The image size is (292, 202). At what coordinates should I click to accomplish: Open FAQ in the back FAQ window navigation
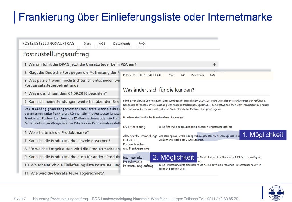click(141, 44)
